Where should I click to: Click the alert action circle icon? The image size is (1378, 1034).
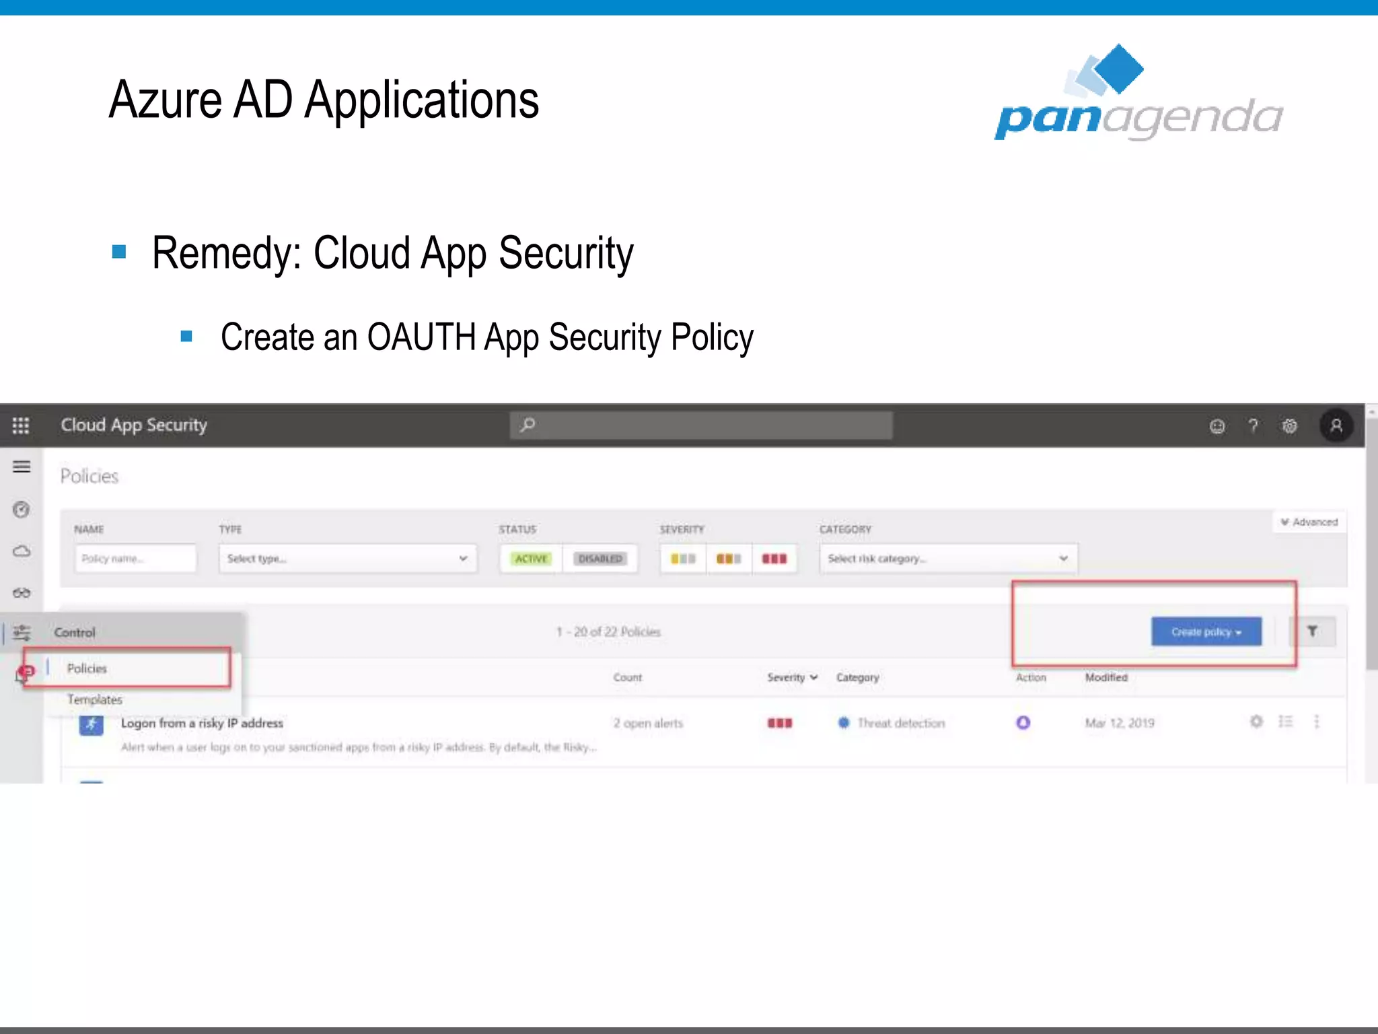tap(1023, 723)
